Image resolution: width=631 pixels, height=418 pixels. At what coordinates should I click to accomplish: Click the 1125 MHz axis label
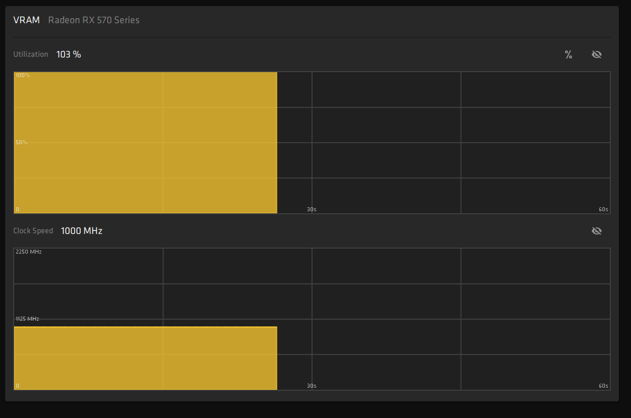pyautogui.click(x=27, y=319)
